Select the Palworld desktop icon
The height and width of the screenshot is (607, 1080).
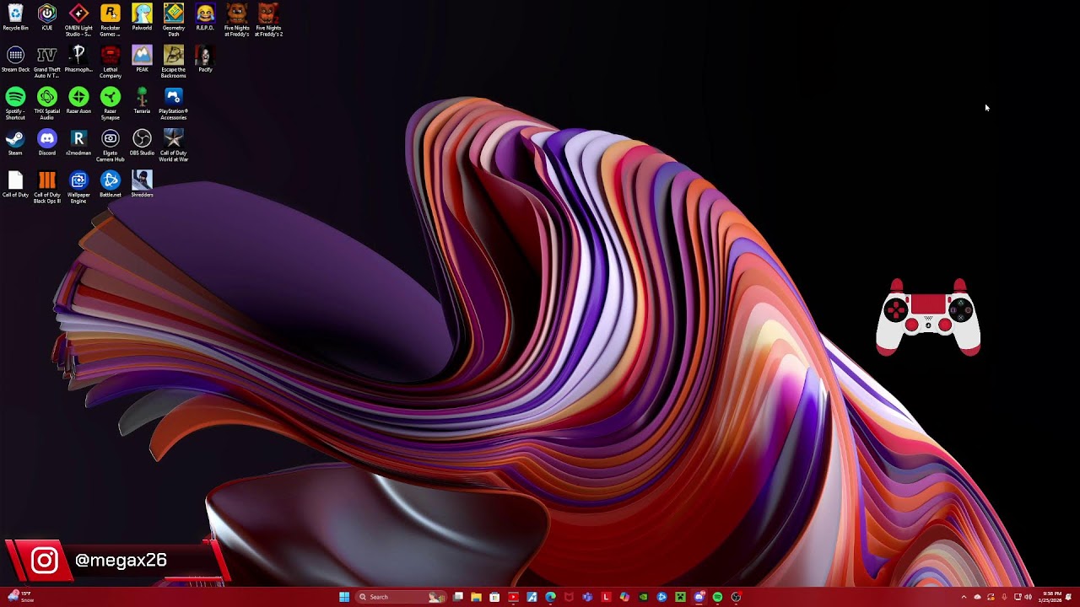[142, 19]
